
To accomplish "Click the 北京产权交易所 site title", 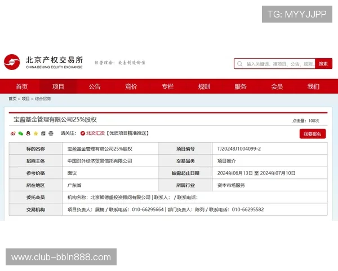I will [54, 60].
